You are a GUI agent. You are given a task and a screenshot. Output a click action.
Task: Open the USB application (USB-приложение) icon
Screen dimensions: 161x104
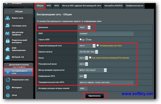(8, 49)
